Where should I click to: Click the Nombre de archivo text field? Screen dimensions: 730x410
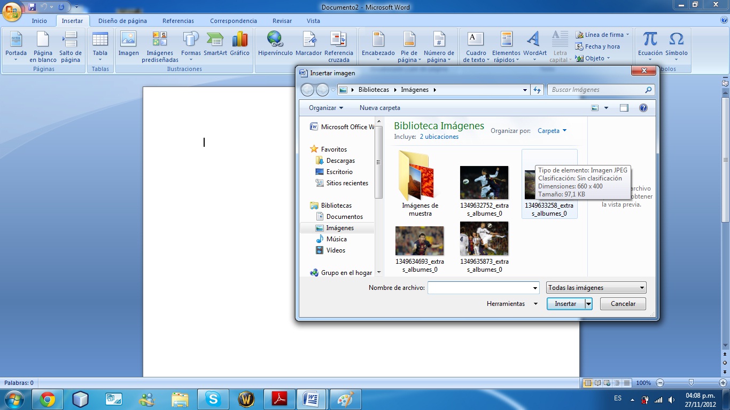click(x=479, y=288)
